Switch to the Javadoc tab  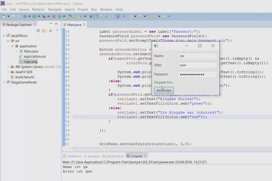(92, 156)
